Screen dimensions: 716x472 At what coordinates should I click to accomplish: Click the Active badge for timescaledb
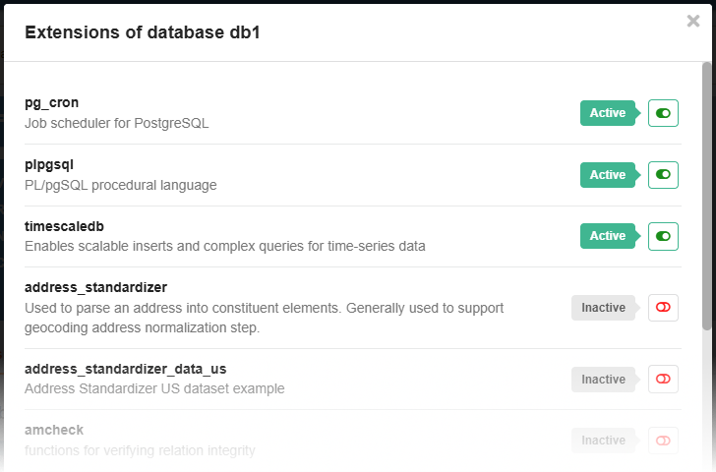[607, 236]
